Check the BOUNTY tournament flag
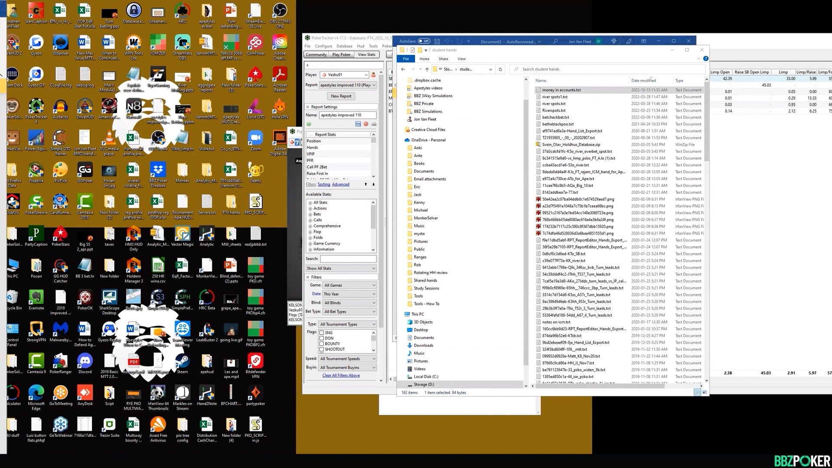 point(322,343)
